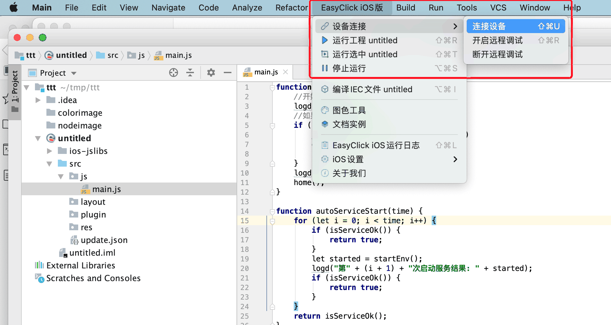Click the pause icon beside 停止运行
Image resolution: width=611 pixels, height=325 pixels.
[325, 68]
